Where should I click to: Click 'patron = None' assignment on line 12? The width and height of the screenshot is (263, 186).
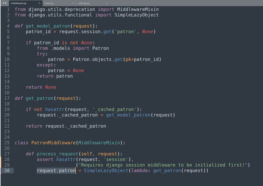click(66, 71)
